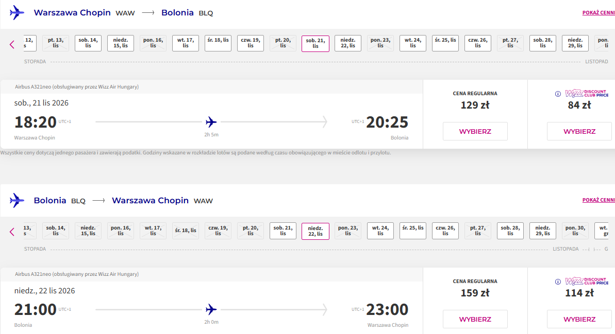Screen dimensions: 615x334
Task: Click the plane icon next to Bolonia BLQ heading
Action: 17,201
